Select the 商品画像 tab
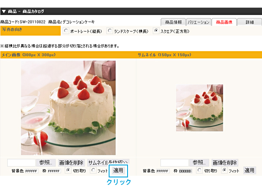The image size is (262, 189). click(224, 22)
